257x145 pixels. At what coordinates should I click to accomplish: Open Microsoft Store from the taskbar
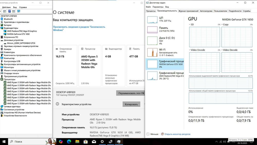86,142
